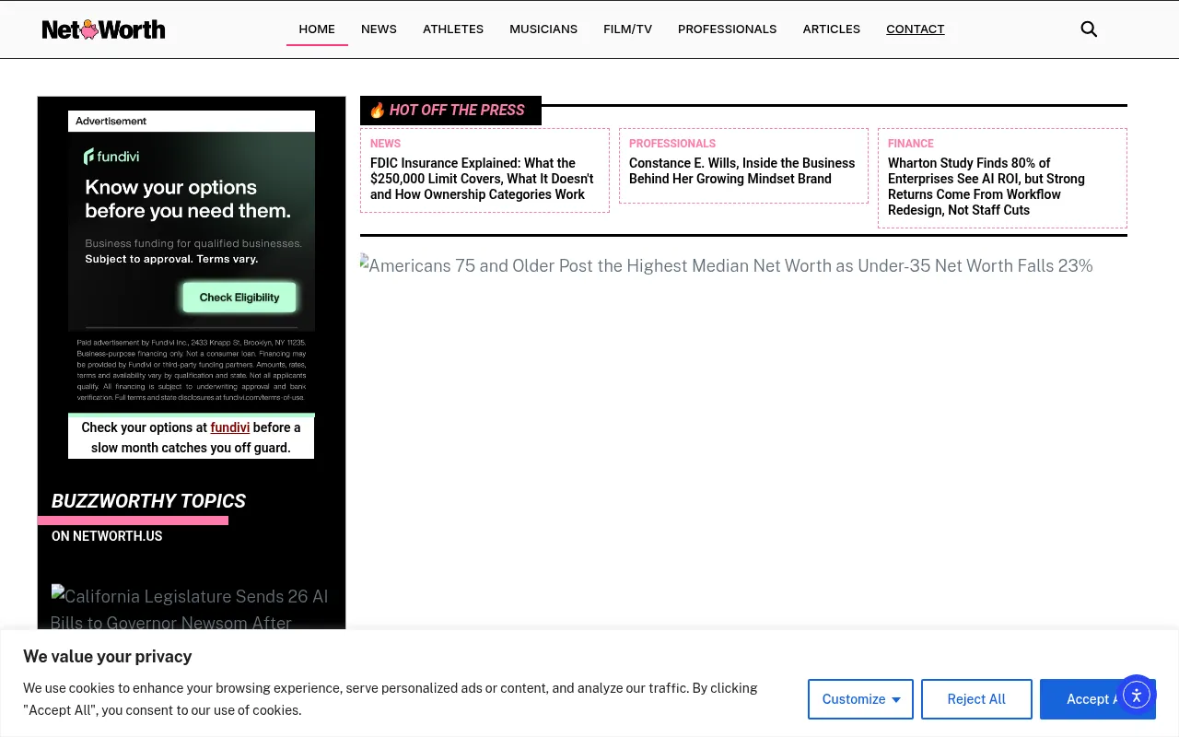Accept all cookies

pos(1096,699)
